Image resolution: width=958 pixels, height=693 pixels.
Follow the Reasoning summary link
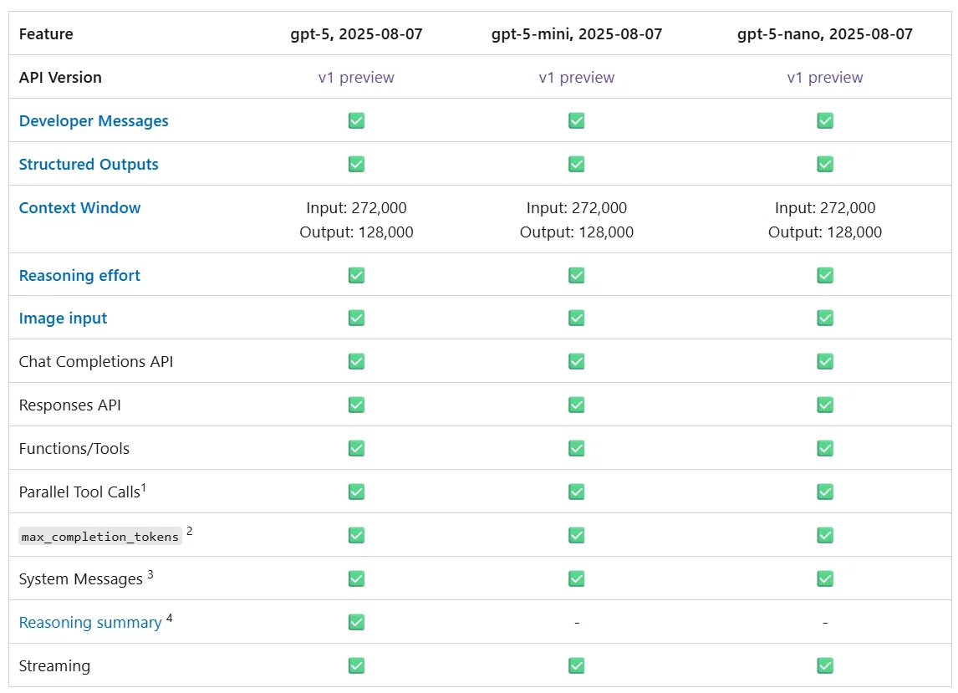[90, 622]
